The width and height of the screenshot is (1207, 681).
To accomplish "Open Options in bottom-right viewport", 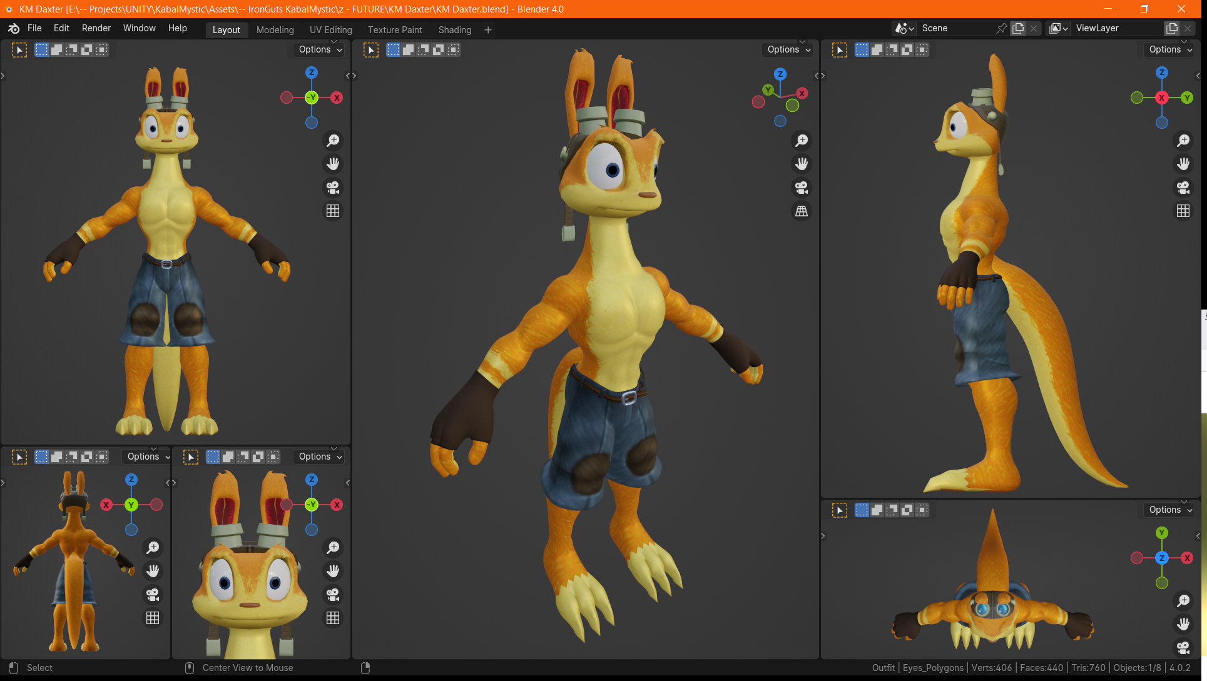I will click(x=1169, y=510).
